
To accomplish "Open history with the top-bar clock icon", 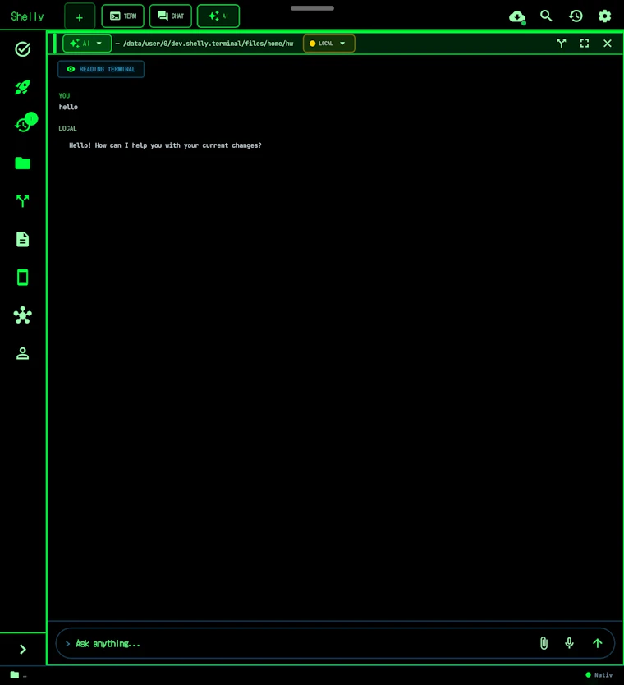I will tap(576, 16).
